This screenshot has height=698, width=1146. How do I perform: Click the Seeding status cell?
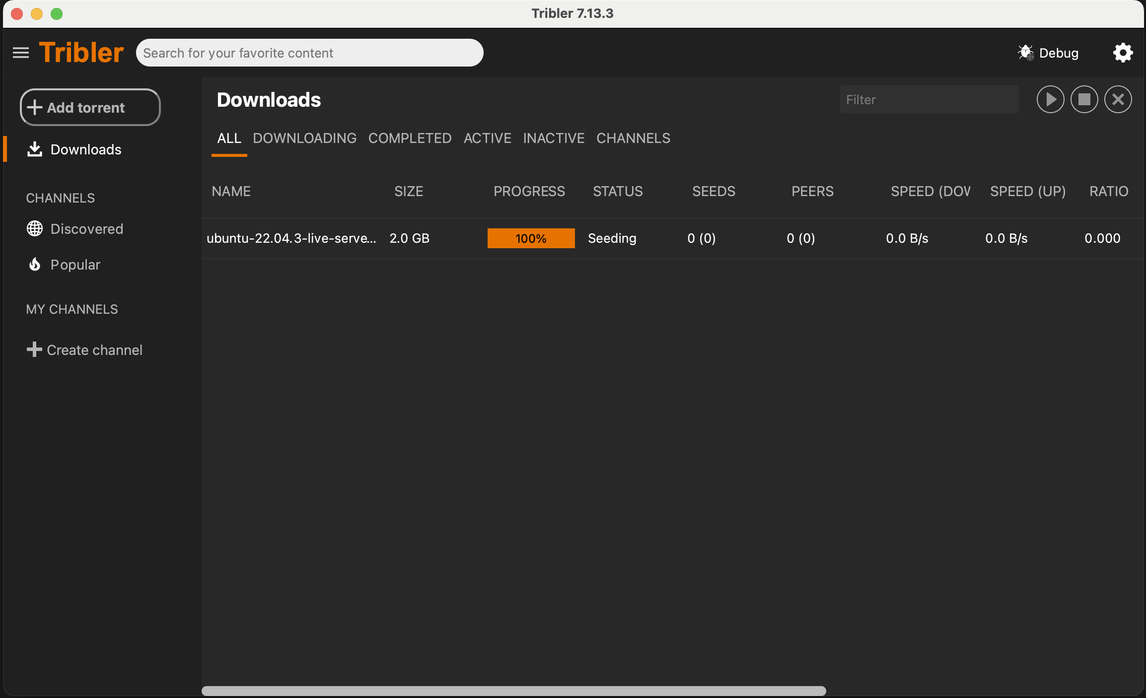[x=612, y=238]
